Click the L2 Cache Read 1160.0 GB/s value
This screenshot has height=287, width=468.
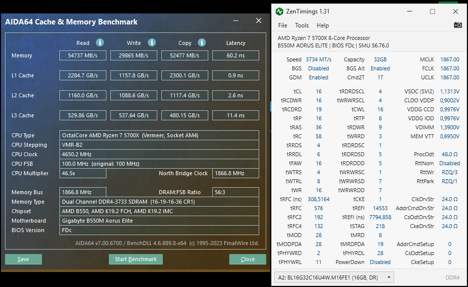[83, 95]
